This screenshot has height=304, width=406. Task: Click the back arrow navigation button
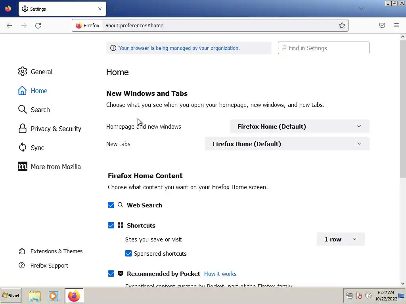(10, 26)
